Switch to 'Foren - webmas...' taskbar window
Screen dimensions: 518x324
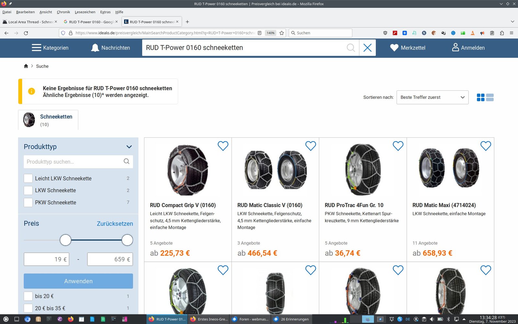click(250, 319)
